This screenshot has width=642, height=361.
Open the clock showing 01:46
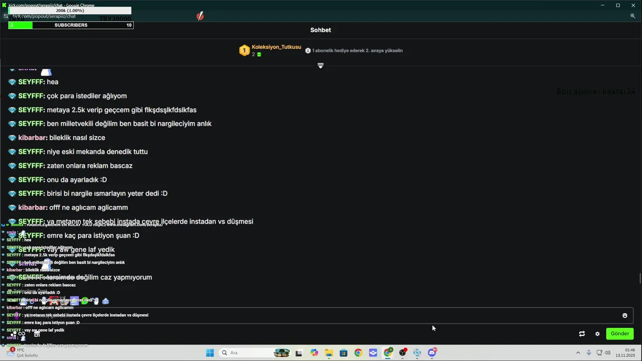coord(625,353)
